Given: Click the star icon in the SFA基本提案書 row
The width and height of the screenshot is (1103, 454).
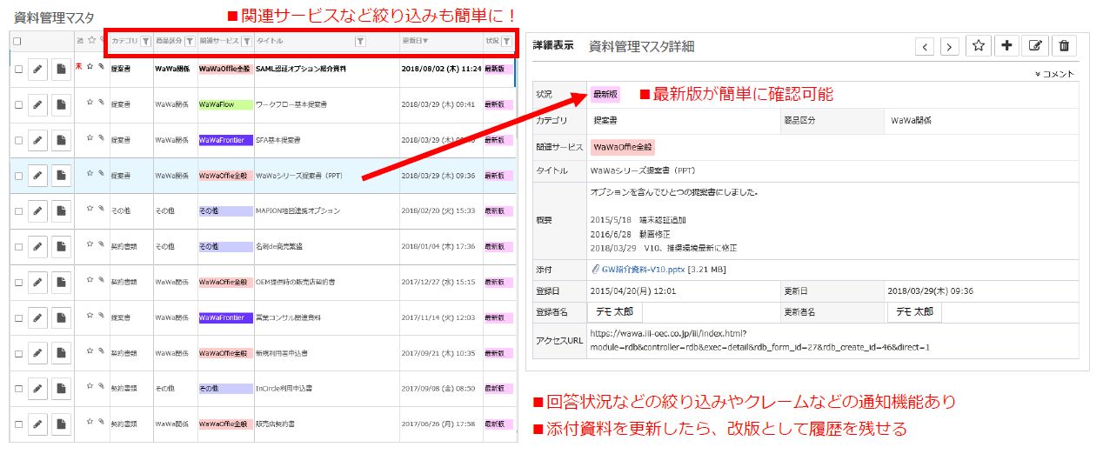Looking at the screenshot, I should 90,137.
